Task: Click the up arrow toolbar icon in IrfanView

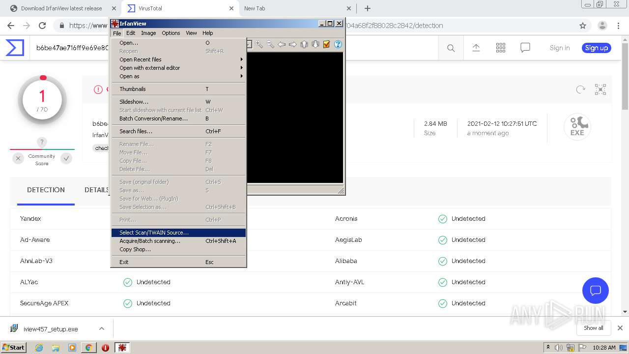Action: point(304,44)
